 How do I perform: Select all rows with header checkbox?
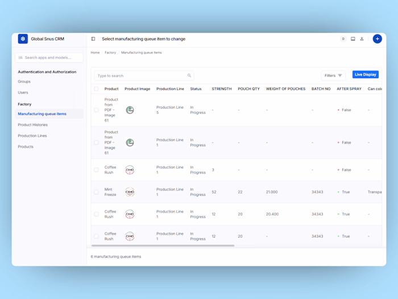[96, 89]
